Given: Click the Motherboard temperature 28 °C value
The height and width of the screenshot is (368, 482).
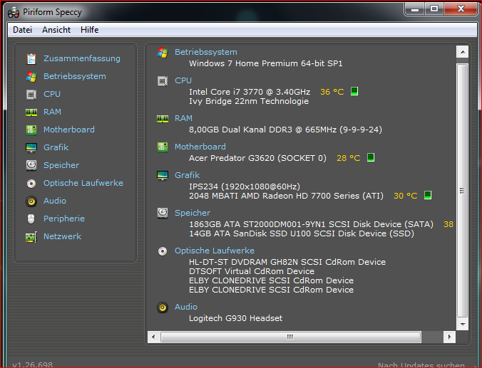Looking at the screenshot, I should tap(348, 158).
